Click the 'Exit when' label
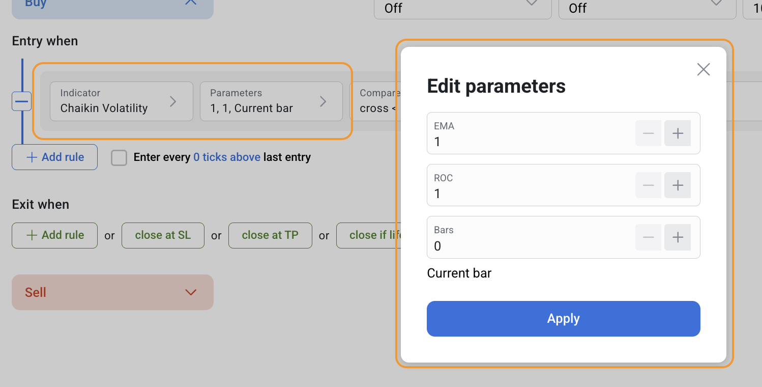 click(41, 205)
